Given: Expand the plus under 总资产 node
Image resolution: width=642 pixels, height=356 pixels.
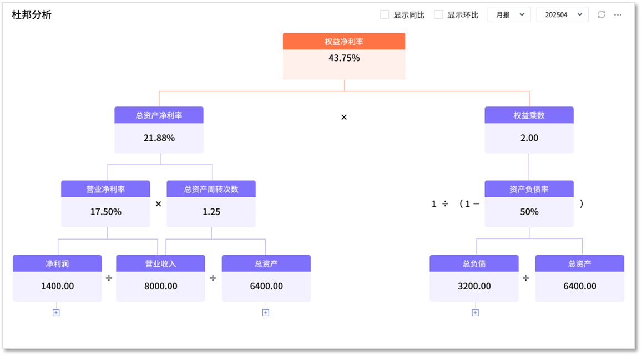Looking at the screenshot, I should click(266, 313).
